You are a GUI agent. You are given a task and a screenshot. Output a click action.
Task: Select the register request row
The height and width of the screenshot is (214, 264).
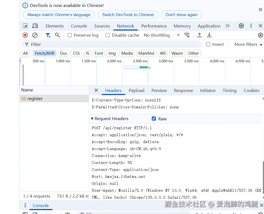point(54,99)
